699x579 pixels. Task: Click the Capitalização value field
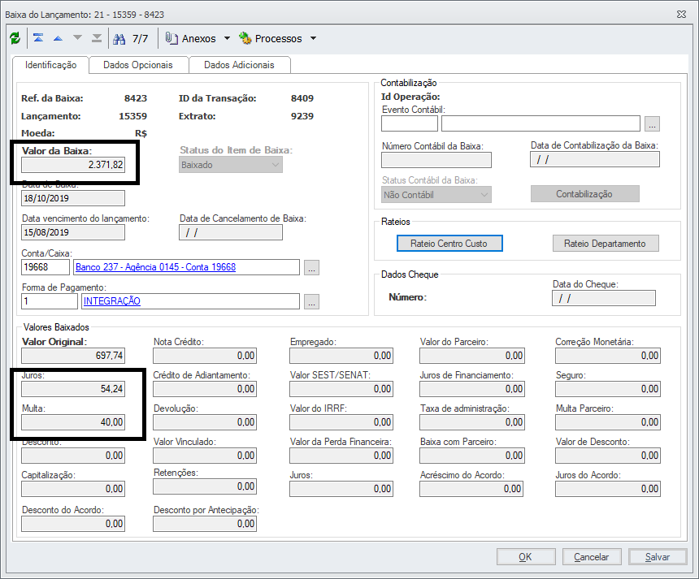click(x=73, y=489)
